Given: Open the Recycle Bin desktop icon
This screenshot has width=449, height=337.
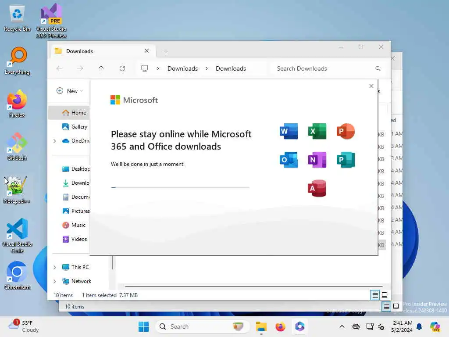Looking at the screenshot, I should [17, 18].
